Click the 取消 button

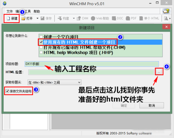pos(152,106)
